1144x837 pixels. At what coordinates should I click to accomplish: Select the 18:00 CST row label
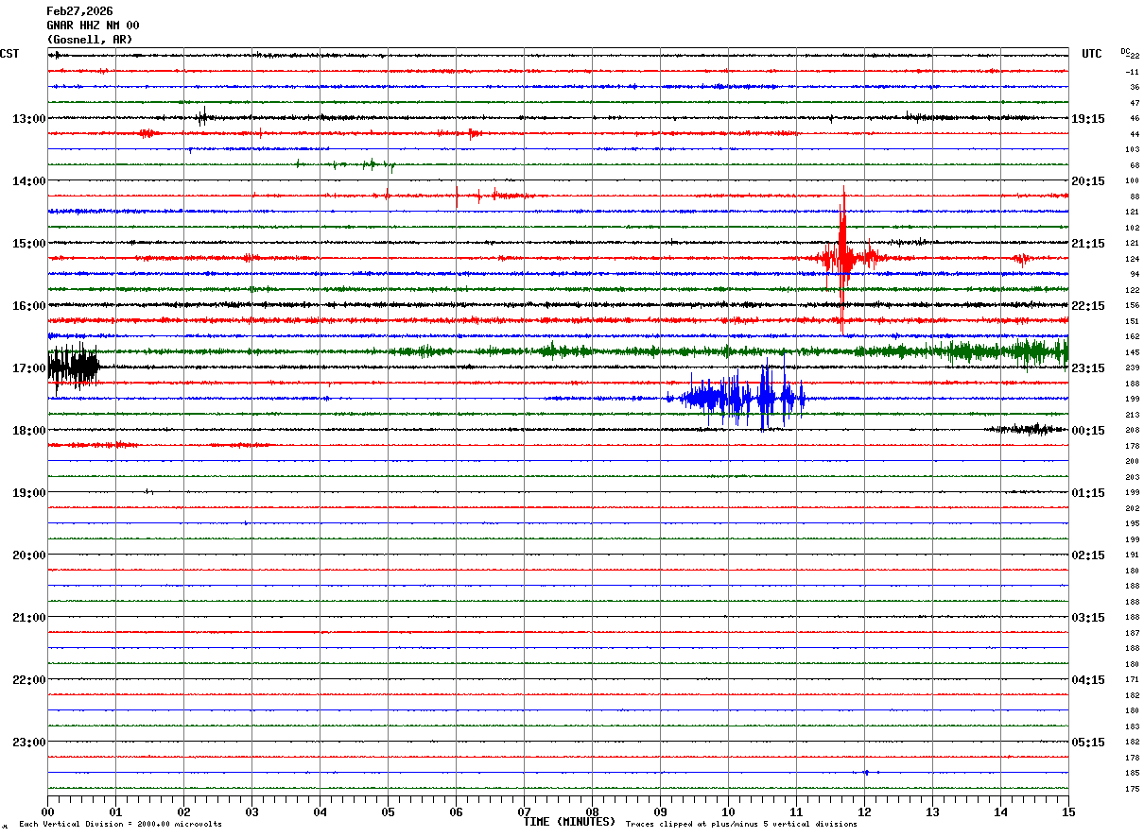pos(28,431)
